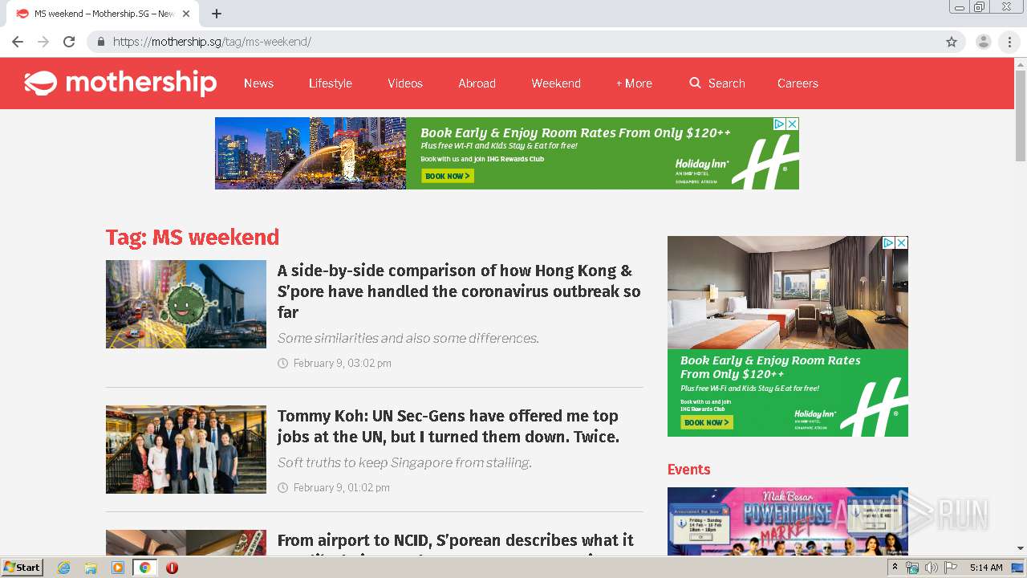Click BOOK NOW in the sidebar ad

tap(706, 422)
